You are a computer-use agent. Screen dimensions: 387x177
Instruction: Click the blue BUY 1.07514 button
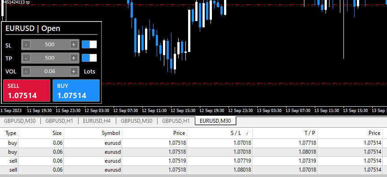tap(76, 91)
